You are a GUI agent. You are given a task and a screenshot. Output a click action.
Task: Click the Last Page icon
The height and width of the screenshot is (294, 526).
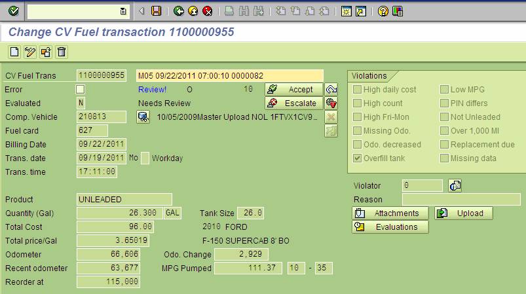point(324,11)
